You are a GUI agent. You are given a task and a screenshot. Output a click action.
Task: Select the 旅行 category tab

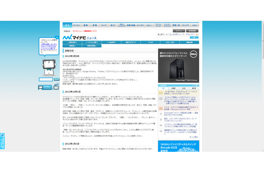[x=113, y=25]
